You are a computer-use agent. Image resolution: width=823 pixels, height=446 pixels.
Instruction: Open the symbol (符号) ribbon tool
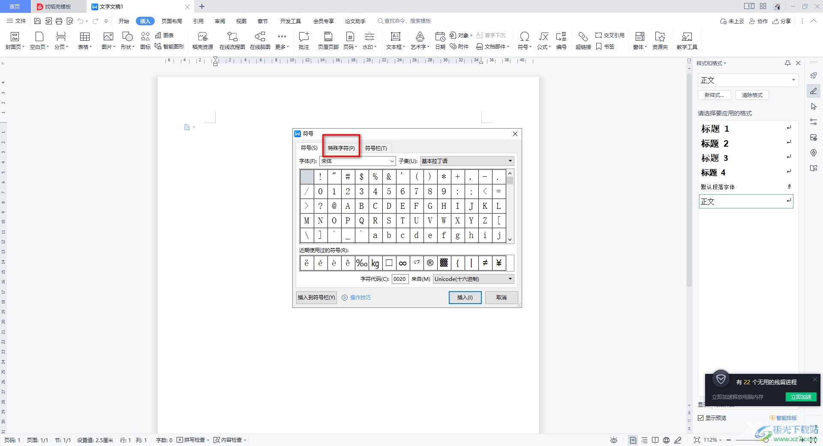[x=524, y=41]
